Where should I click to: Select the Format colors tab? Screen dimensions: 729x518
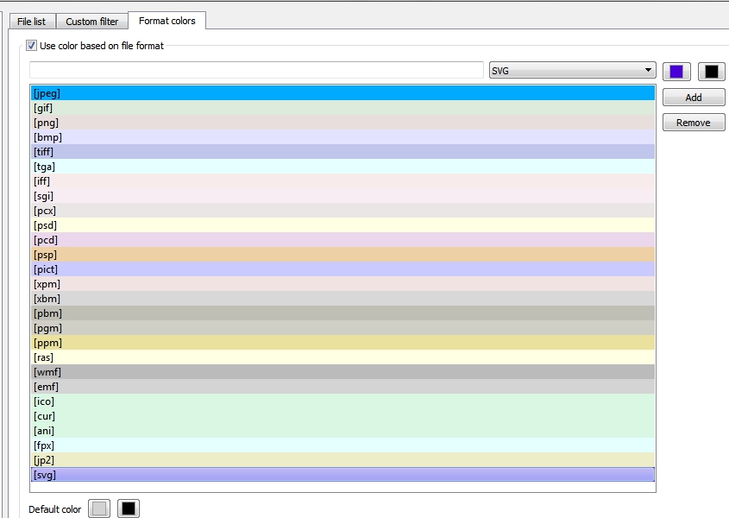(167, 21)
